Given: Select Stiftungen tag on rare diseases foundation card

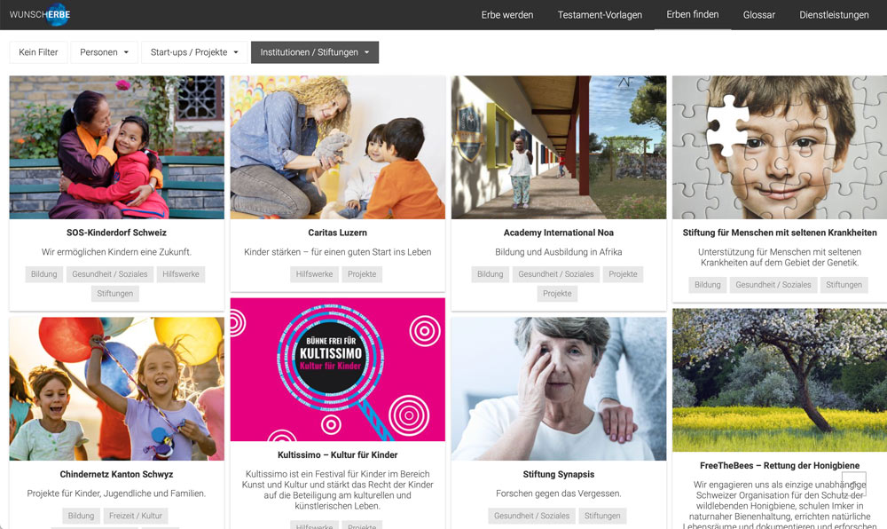Looking at the screenshot, I should (x=844, y=285).
